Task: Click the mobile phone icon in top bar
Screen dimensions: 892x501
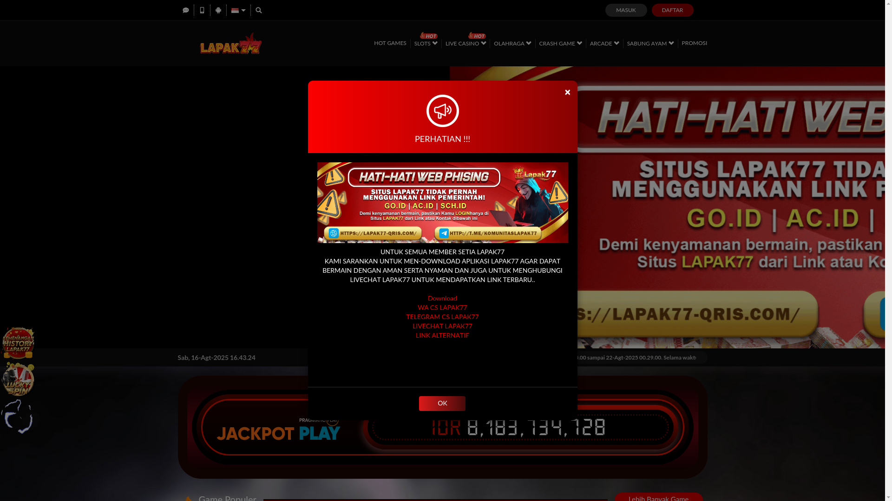Action: point(202,10)
